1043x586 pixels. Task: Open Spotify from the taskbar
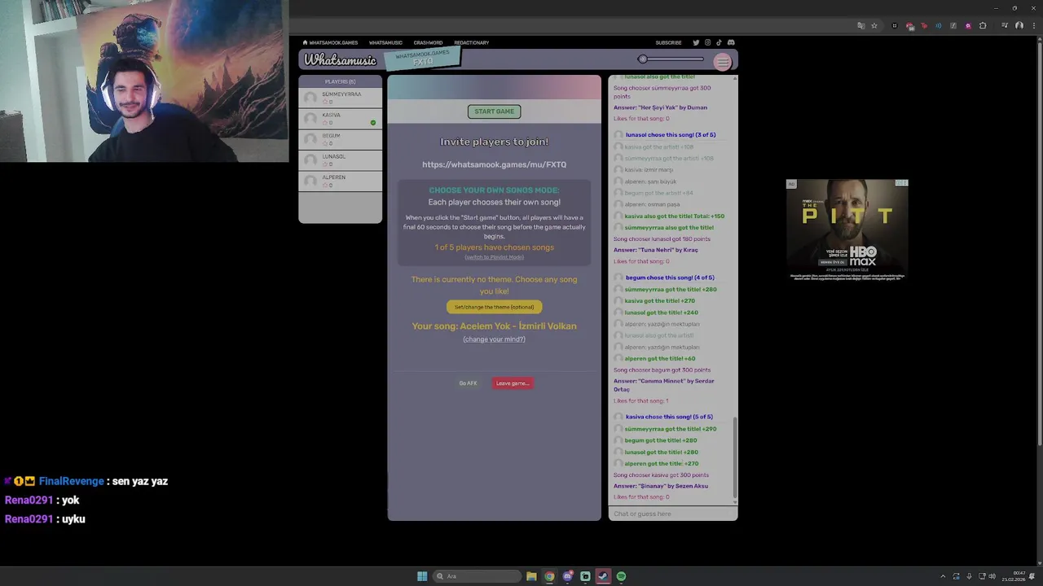tap(621, 576)
